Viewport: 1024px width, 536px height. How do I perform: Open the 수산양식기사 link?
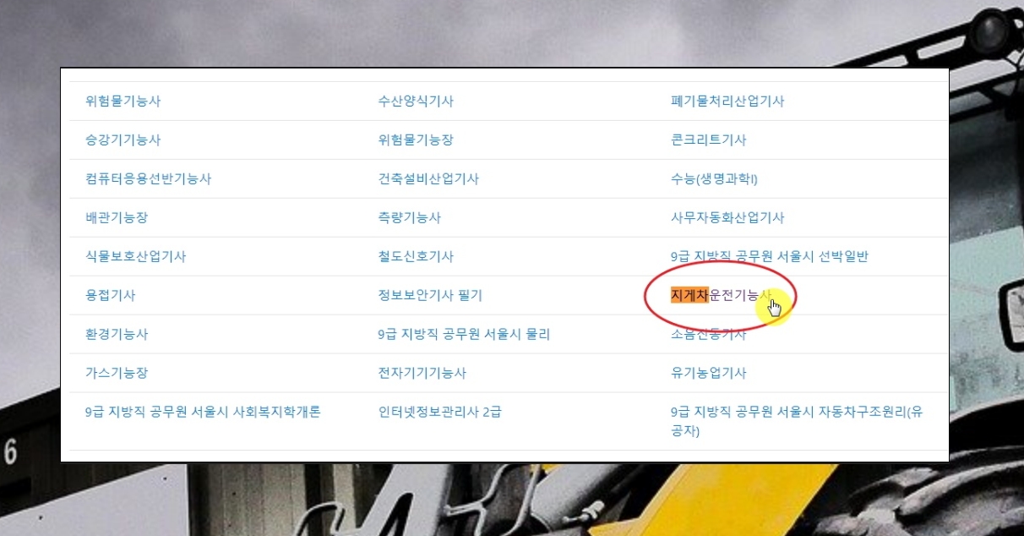(416, 101)
